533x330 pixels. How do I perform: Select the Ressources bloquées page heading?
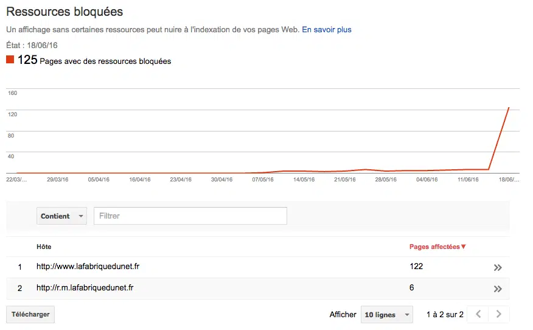click(x=64, y=12)
